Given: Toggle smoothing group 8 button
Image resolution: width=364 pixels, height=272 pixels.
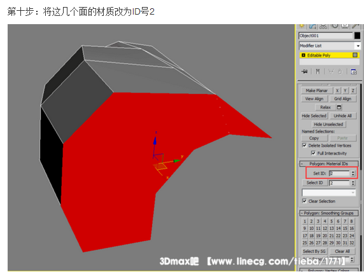Looking at the screenshot, I should pos(352,221).
